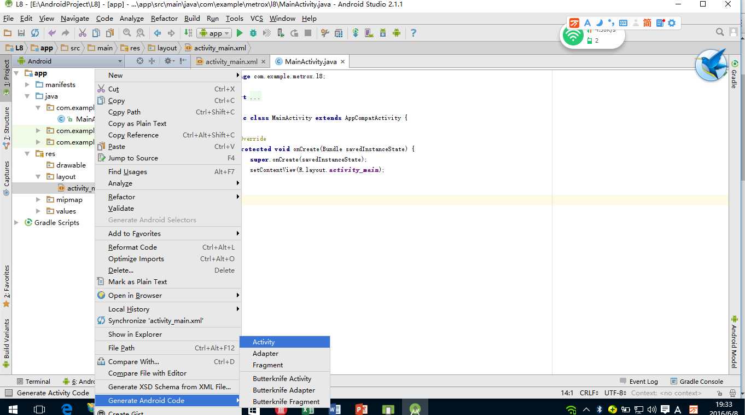Screen dimensions: 745x415
Task: Navigate Forward with the right arrow icon
Action: click(x=171, y=33)
